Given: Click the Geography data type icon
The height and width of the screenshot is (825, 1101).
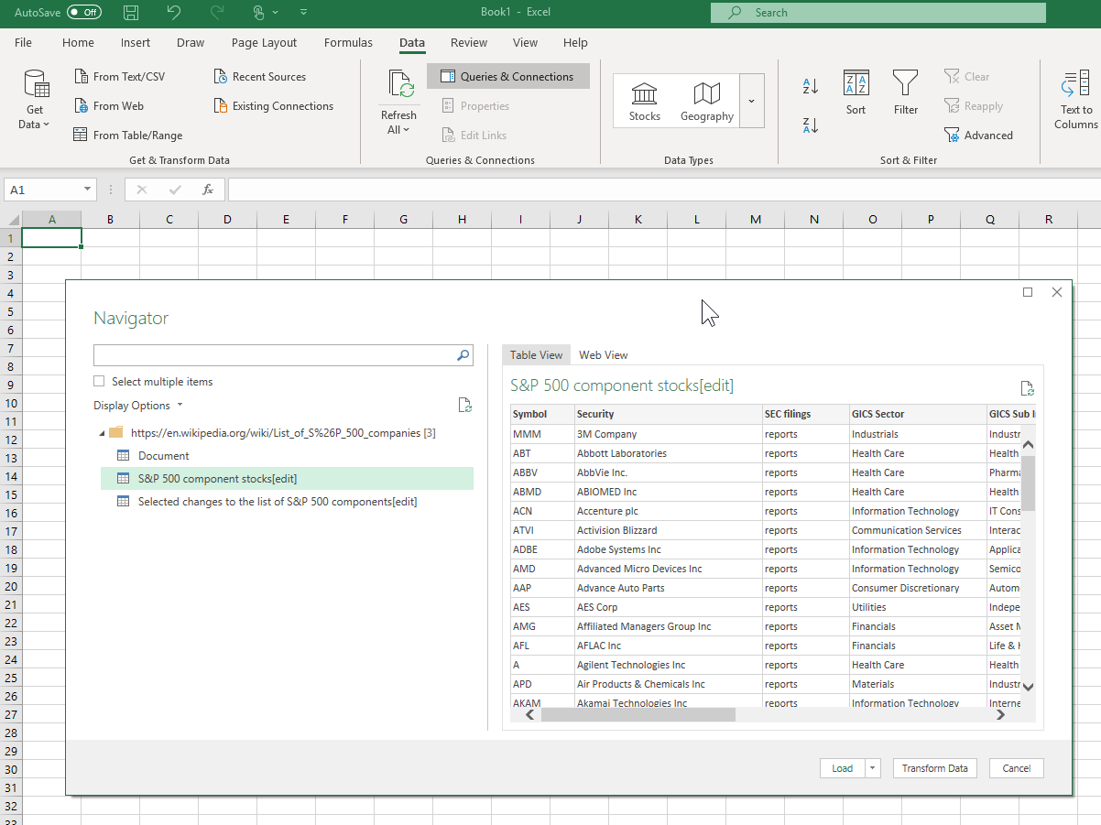Looking at the screenshot, I should pos(706,94).
